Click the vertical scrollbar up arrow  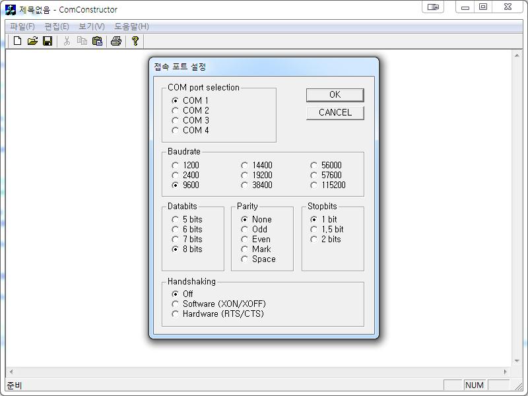[x=517, y=55]
